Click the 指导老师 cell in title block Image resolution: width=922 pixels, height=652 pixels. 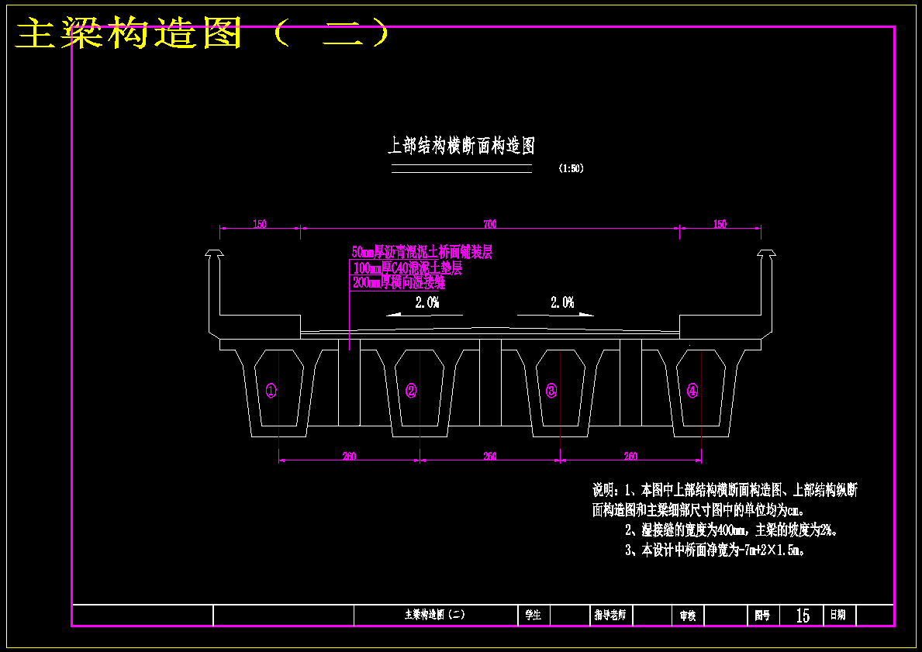coord(609,615)
